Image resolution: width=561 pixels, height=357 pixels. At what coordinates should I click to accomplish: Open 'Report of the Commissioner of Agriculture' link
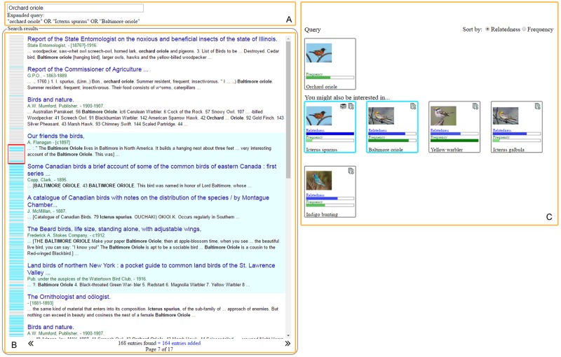pyautogui.click(x=88, y=69)
